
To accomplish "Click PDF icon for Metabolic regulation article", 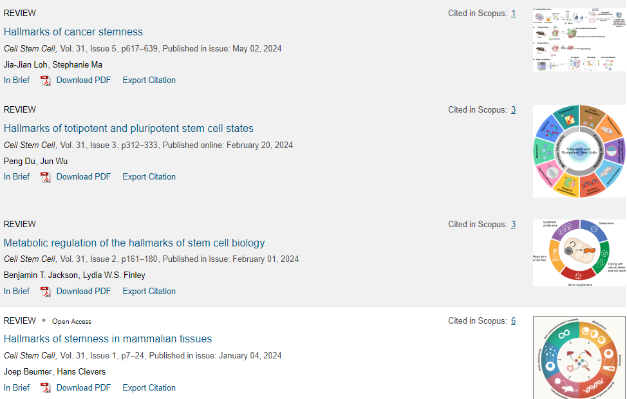I will (x=45, y=292).
